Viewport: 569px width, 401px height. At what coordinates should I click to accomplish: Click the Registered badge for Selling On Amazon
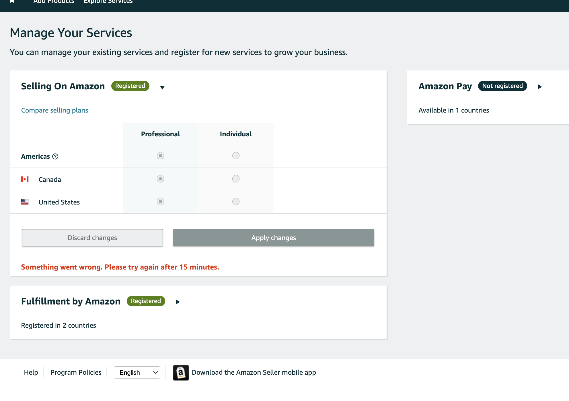[x=130, y=86]
